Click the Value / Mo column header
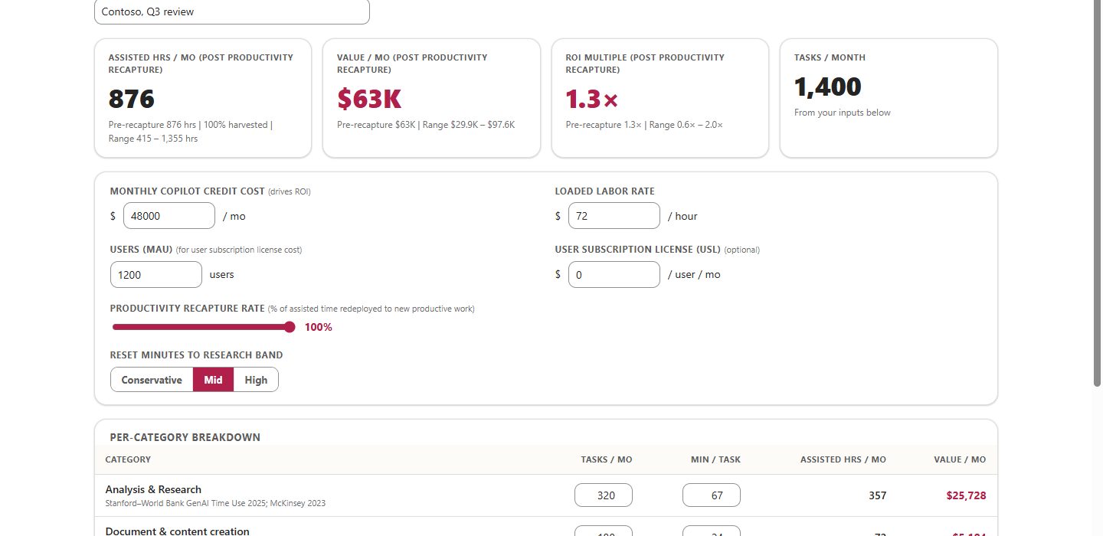This screenshot has width=1103, height=536. click(960, 459)
